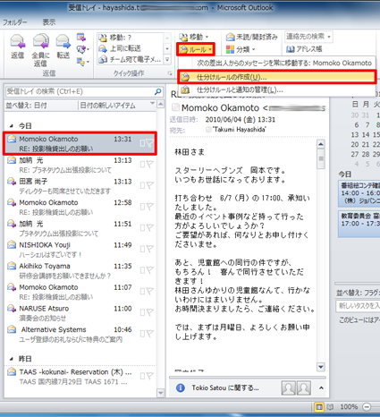Click the 並べ替え: 日付 sort header
Image resolution: width=380 pixels, height=417 pixels.
(x=41, y=106)
